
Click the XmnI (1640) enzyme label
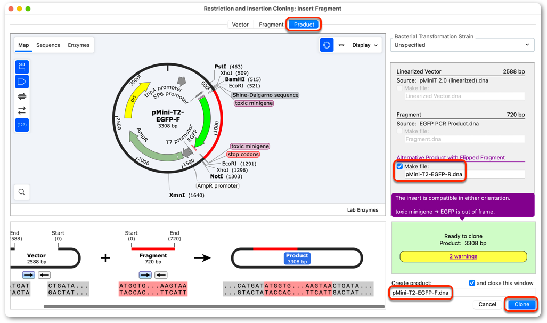tap(186, 195)
